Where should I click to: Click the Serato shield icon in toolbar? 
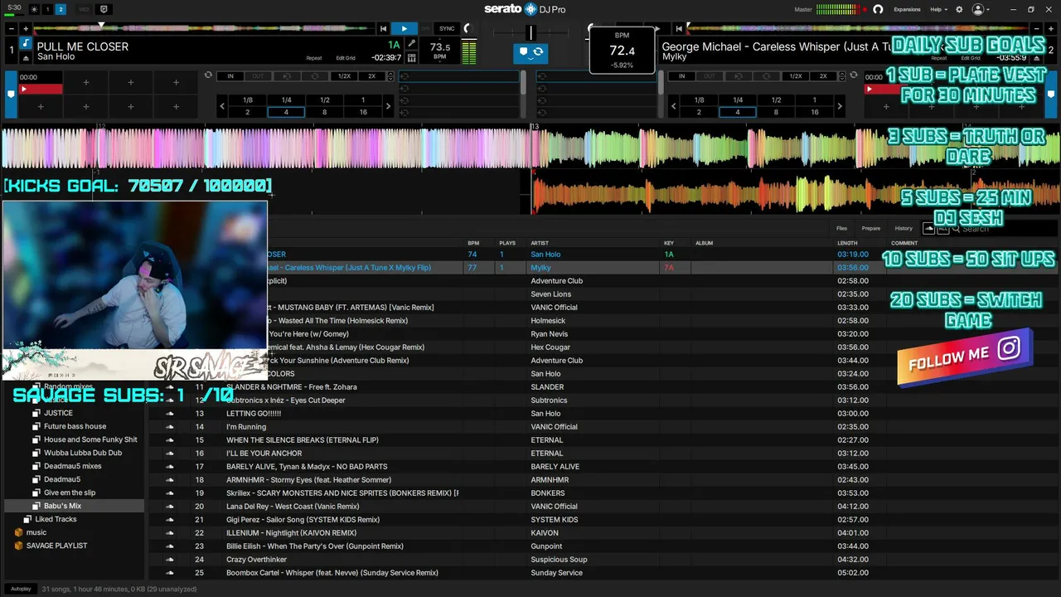pyautogui.click(x=104, y=9)
